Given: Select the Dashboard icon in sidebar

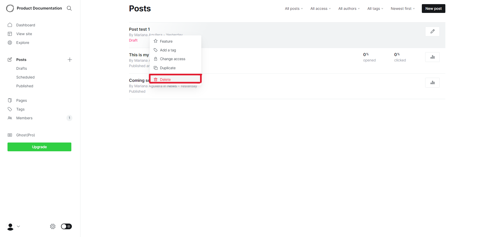Looking at the screenshot, I should pos(10,25).
